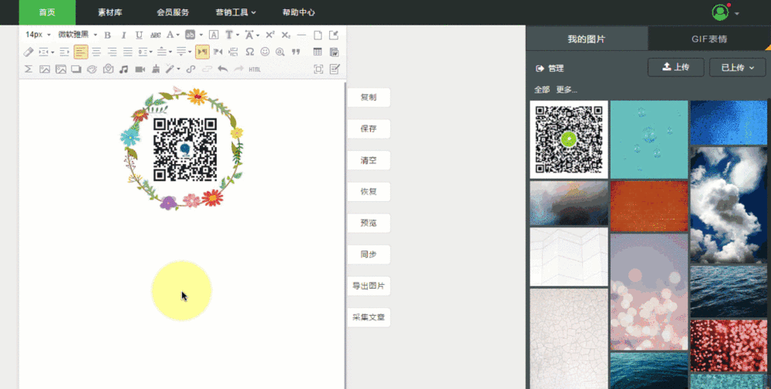The width and height of the screenshot is (771, 389).
Task: Toggle superscript formatting
Action: click(x=270, y=35)
